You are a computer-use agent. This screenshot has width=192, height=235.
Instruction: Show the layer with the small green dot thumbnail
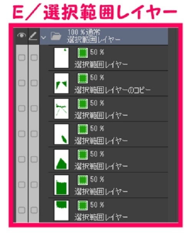pos(22,58)
